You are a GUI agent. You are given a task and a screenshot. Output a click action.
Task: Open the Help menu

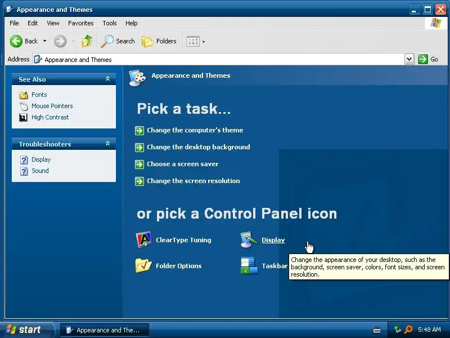coord(132,23)
